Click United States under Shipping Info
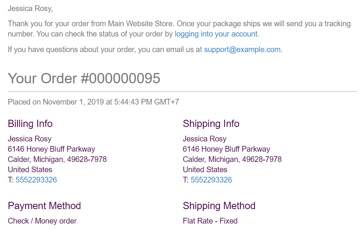 [205, 170]
